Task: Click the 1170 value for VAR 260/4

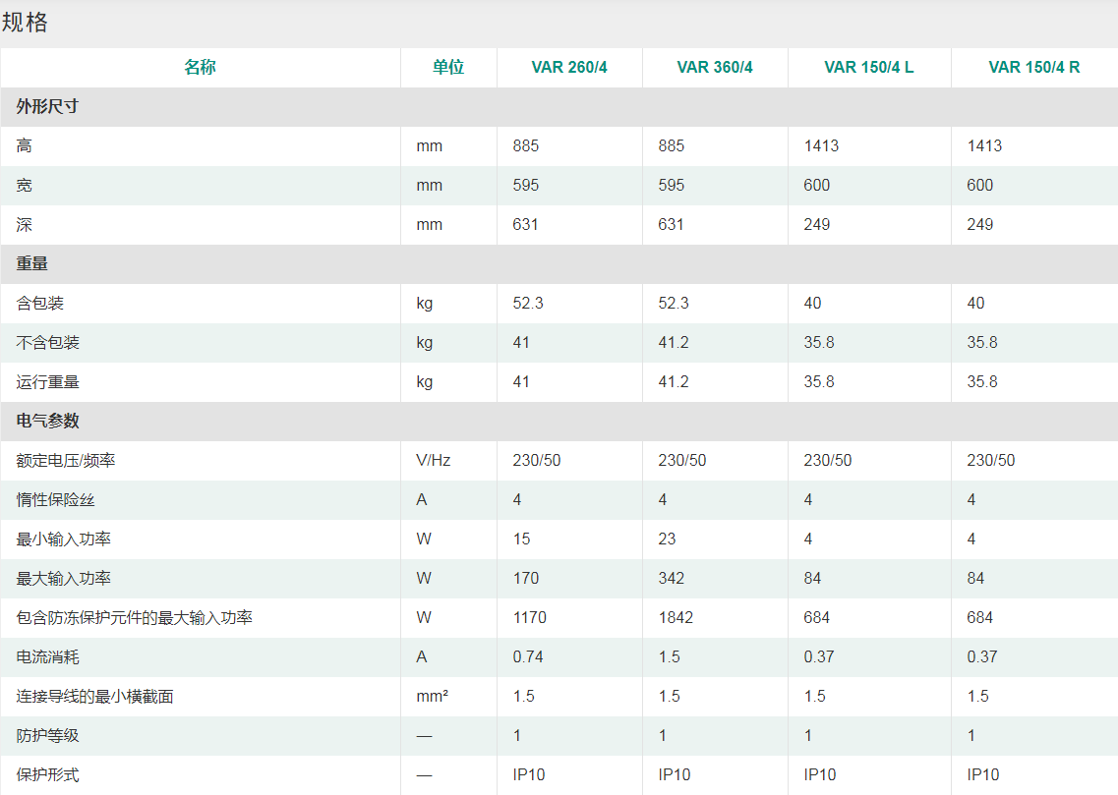Action: click(529, 618)
